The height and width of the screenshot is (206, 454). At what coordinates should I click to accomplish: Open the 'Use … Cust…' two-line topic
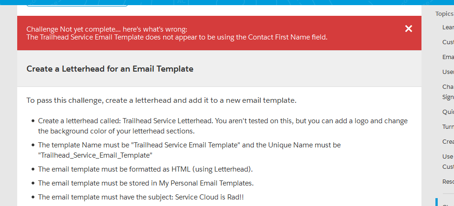(448, 161)
